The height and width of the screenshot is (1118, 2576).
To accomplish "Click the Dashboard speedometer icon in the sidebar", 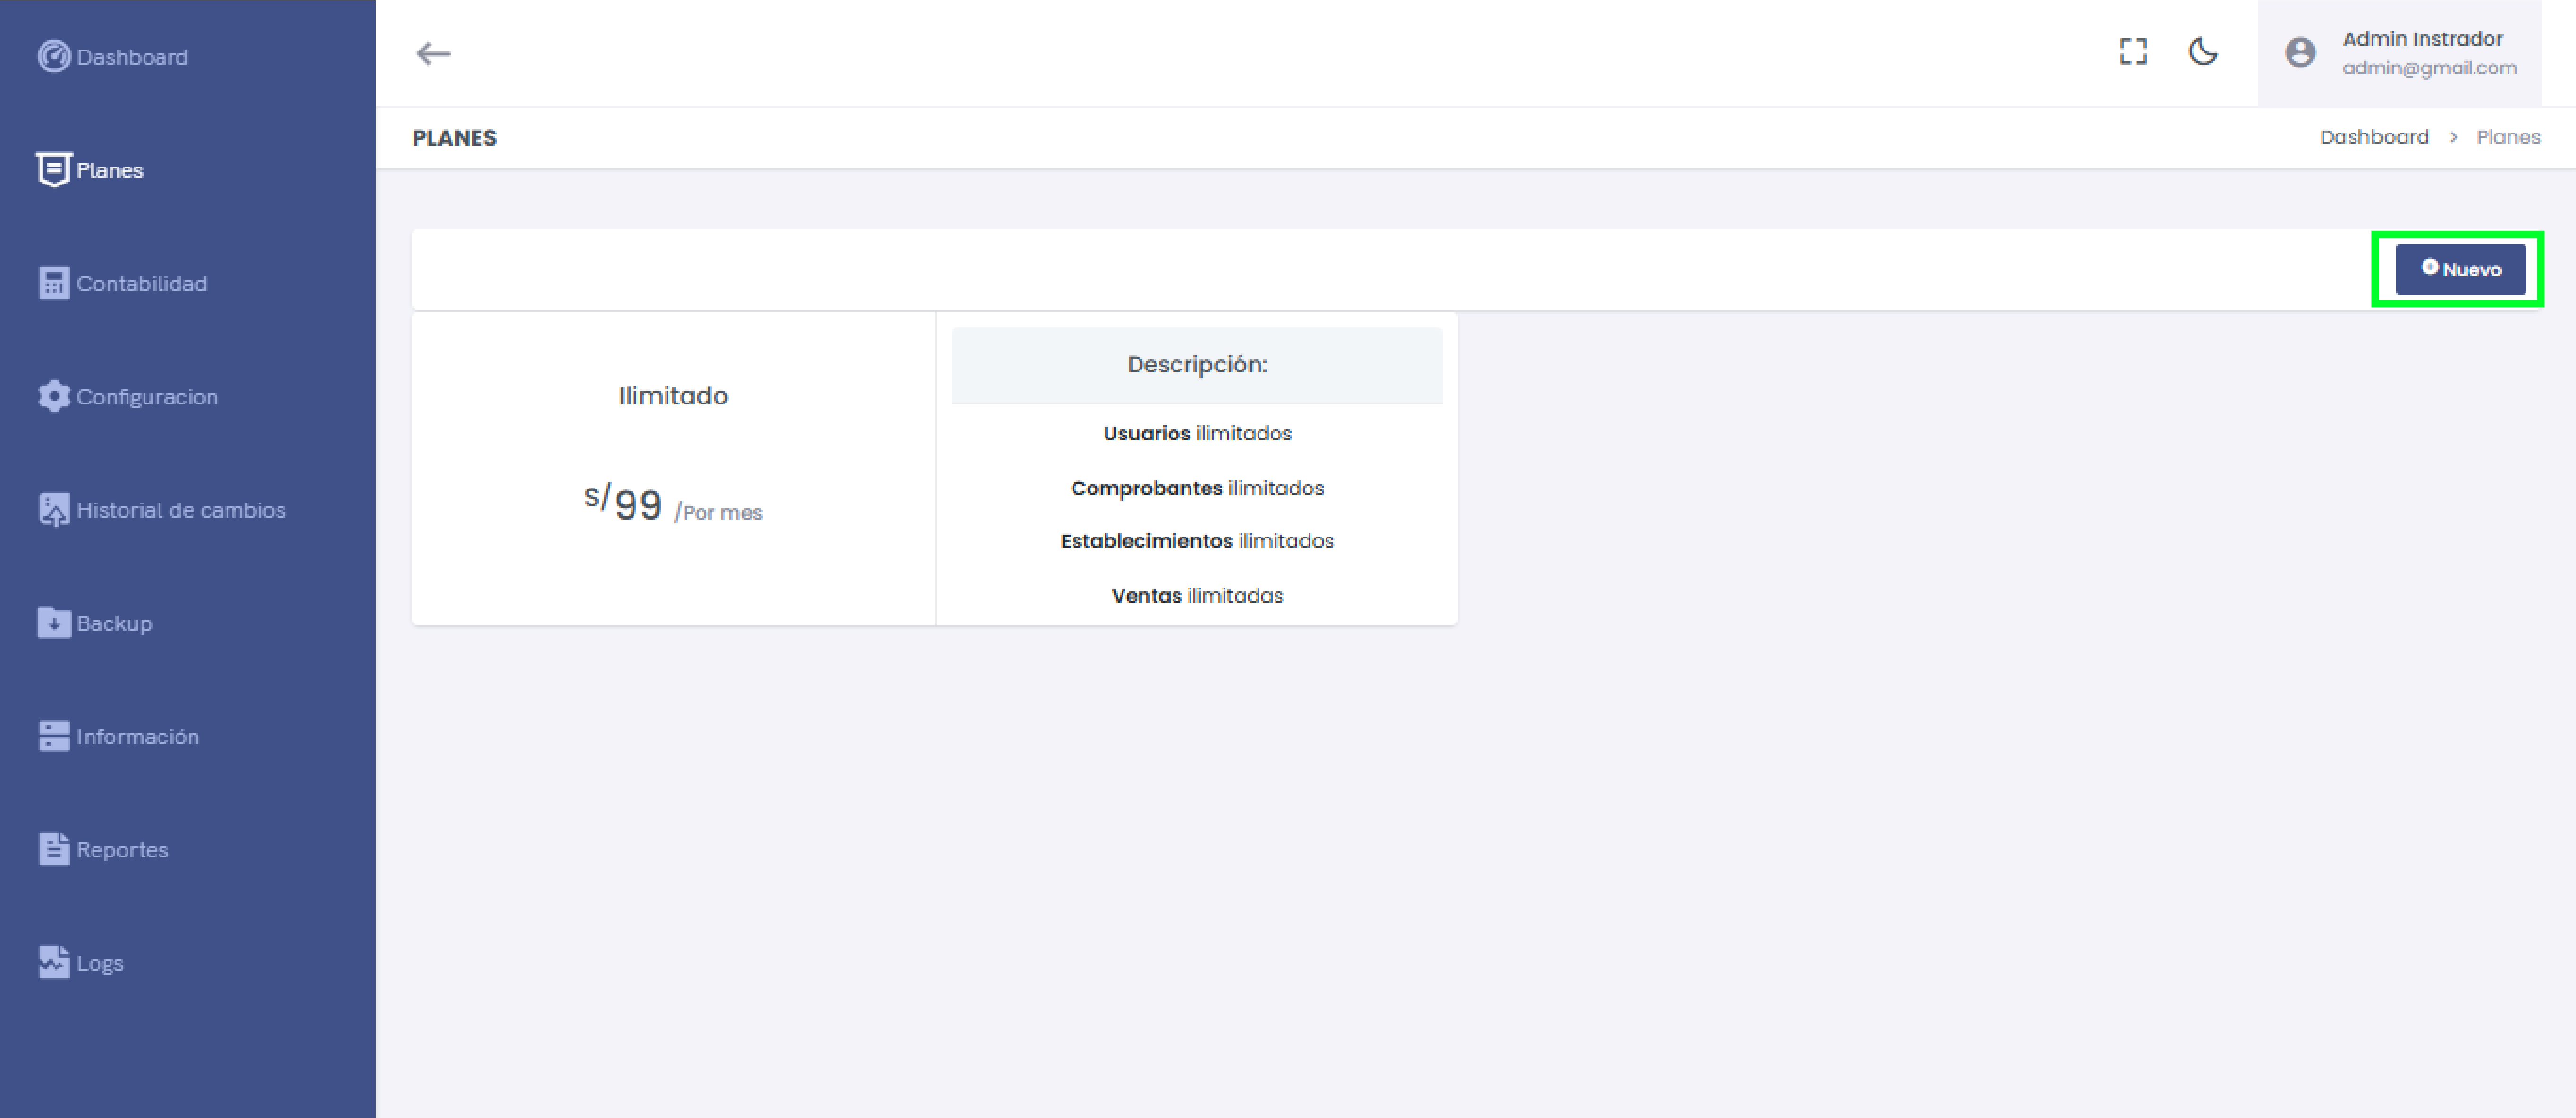I will [x=53, y=57].
